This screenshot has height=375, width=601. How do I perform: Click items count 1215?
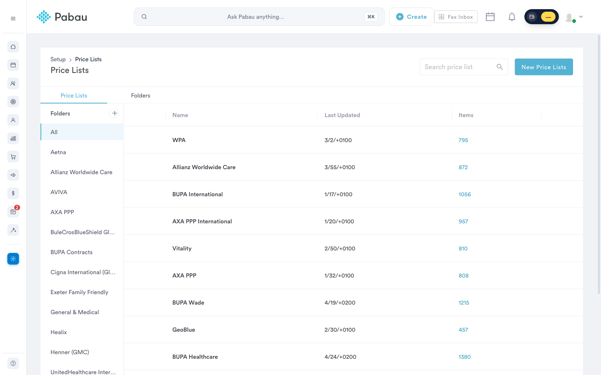point(464,302)
